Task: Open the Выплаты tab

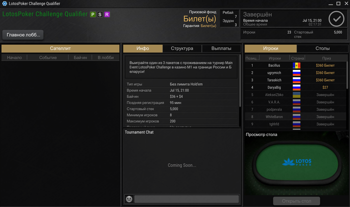Action: click(x=221, y=48)
